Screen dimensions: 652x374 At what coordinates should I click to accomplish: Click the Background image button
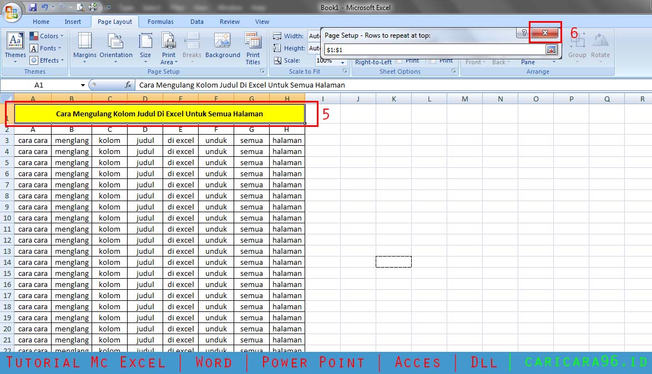(x=223, y=45)
